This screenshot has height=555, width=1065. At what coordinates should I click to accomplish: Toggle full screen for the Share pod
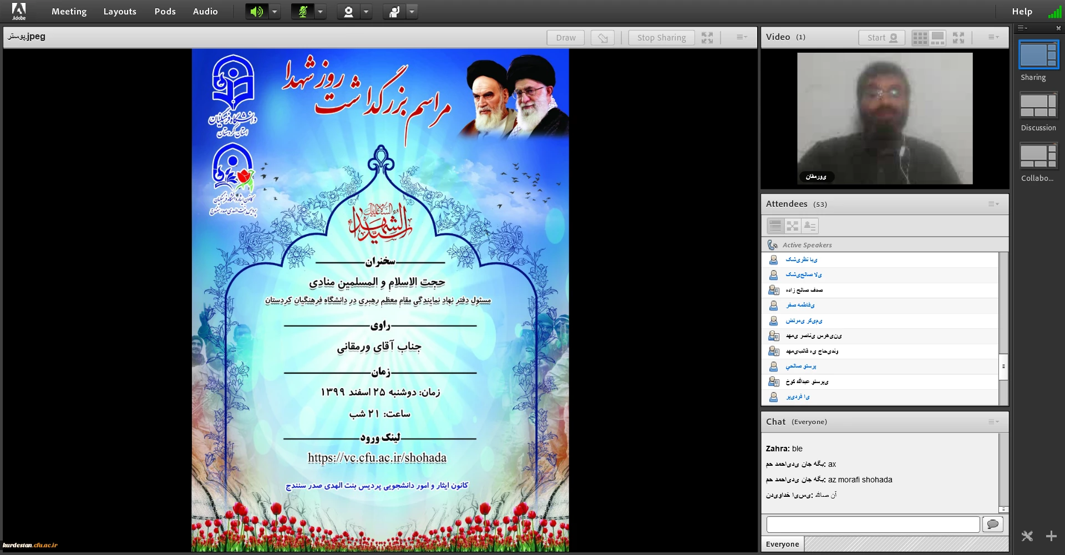[x=707, y=38]
